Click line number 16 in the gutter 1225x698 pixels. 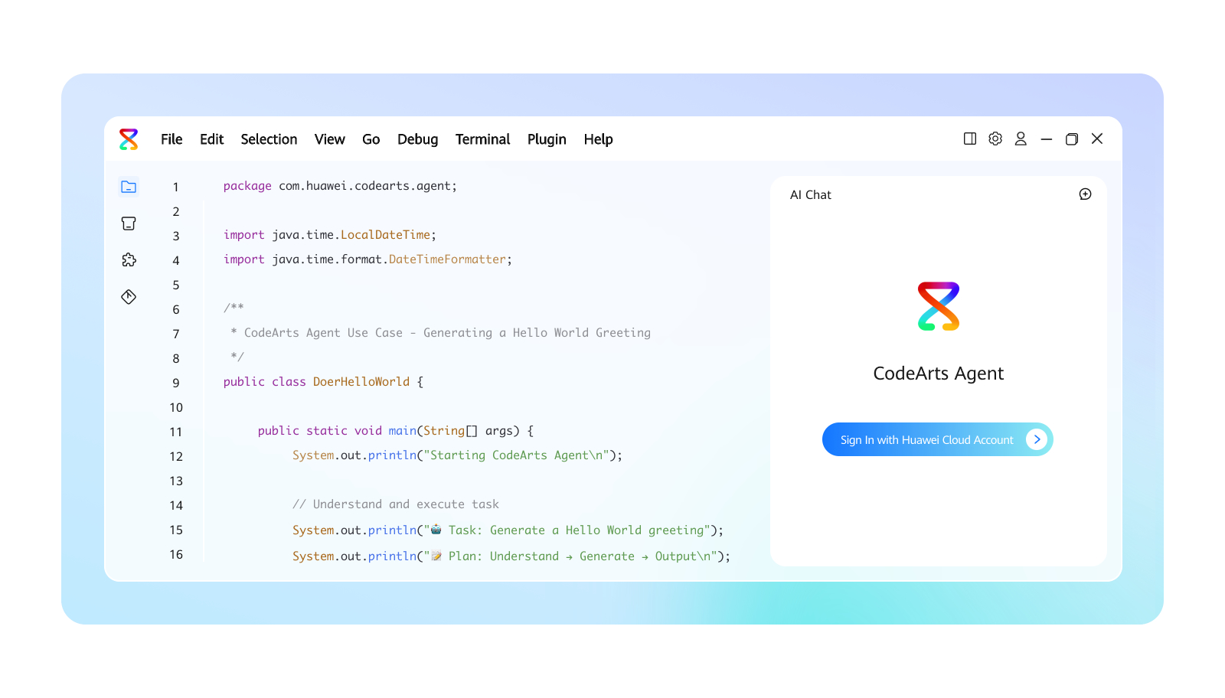[176, 554]
